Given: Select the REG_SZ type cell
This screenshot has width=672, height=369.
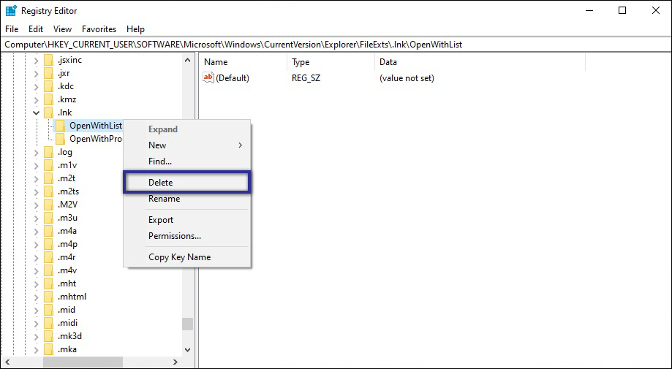Looking at the screenshot, I should tap(306, 78).
